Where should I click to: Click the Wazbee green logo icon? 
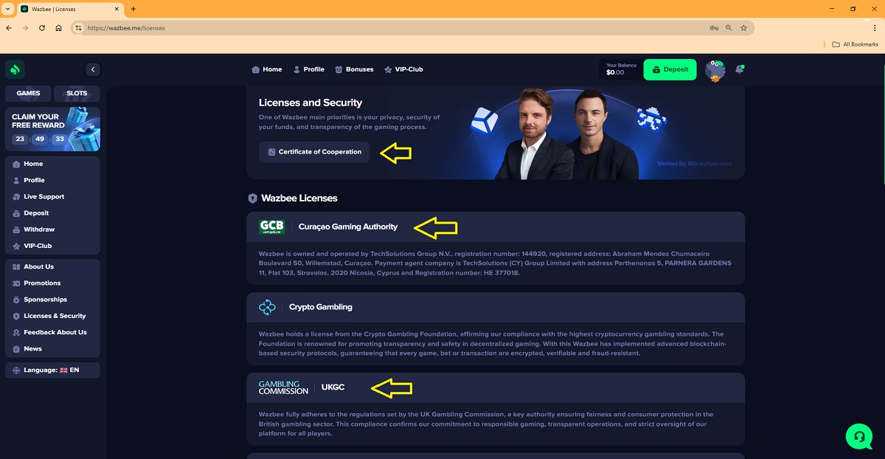15,69
